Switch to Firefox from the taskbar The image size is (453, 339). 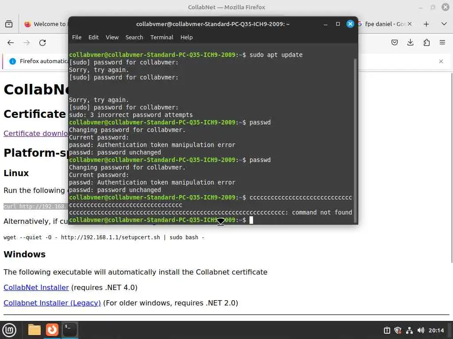coord(52,330)
